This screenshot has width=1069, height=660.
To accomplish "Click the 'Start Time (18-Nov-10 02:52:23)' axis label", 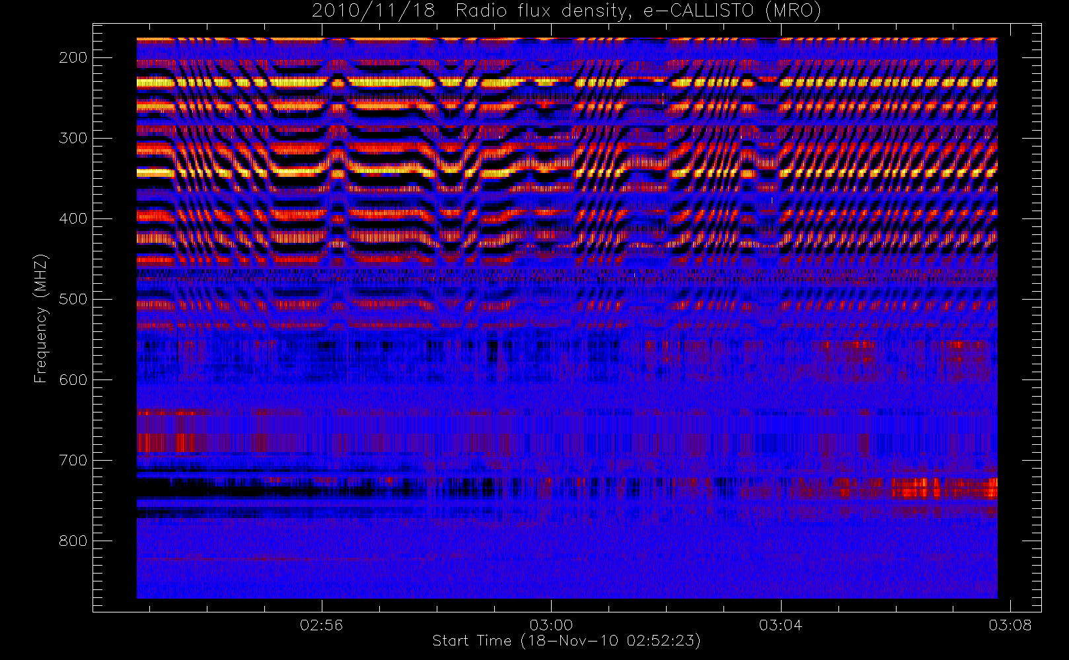I will click(566, 641).
